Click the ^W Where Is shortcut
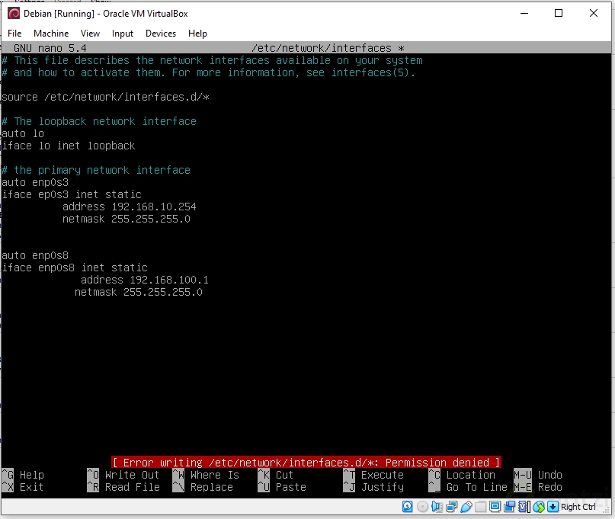Image resolution: width=615 pixels, height=519 pixels. tap(206, 475)
